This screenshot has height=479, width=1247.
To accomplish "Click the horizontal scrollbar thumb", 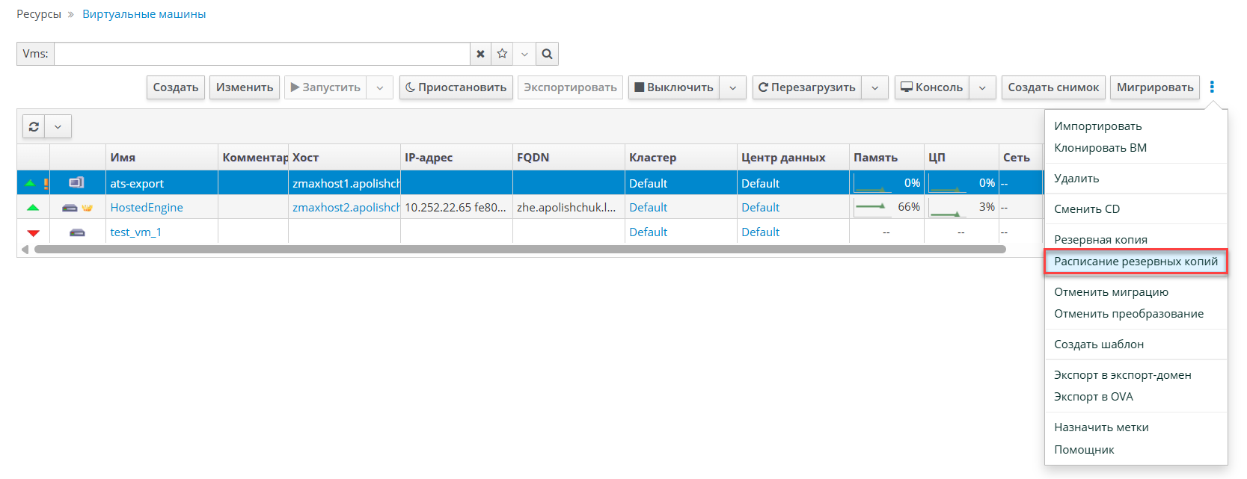I will click(520, 250).
